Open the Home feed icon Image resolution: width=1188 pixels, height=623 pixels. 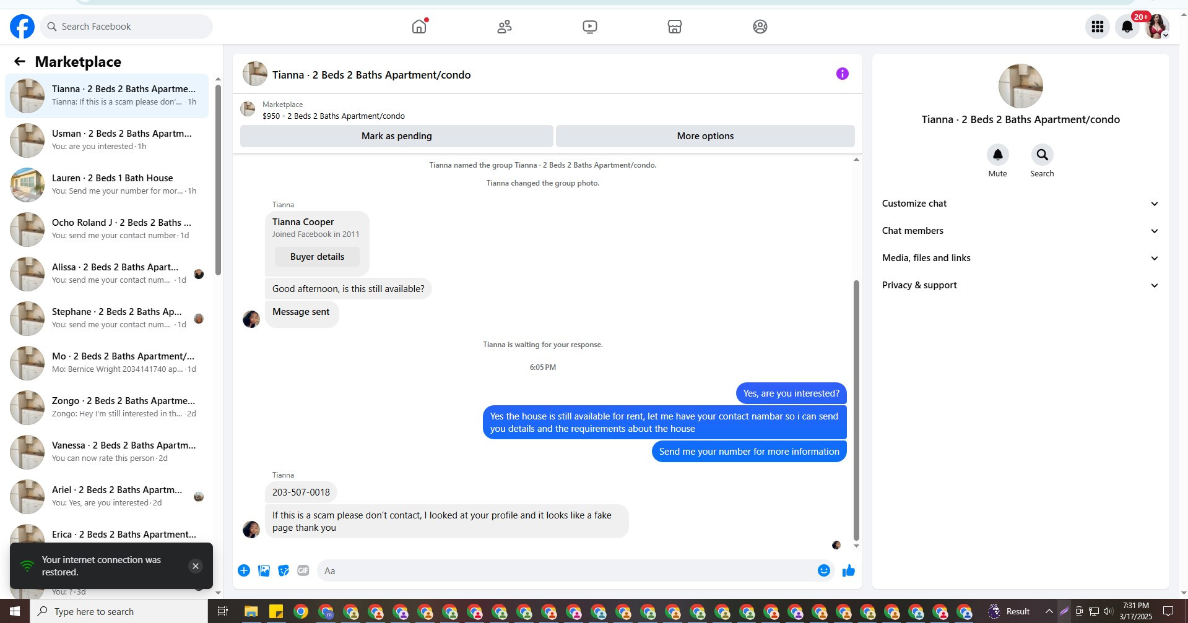[419, 27]
